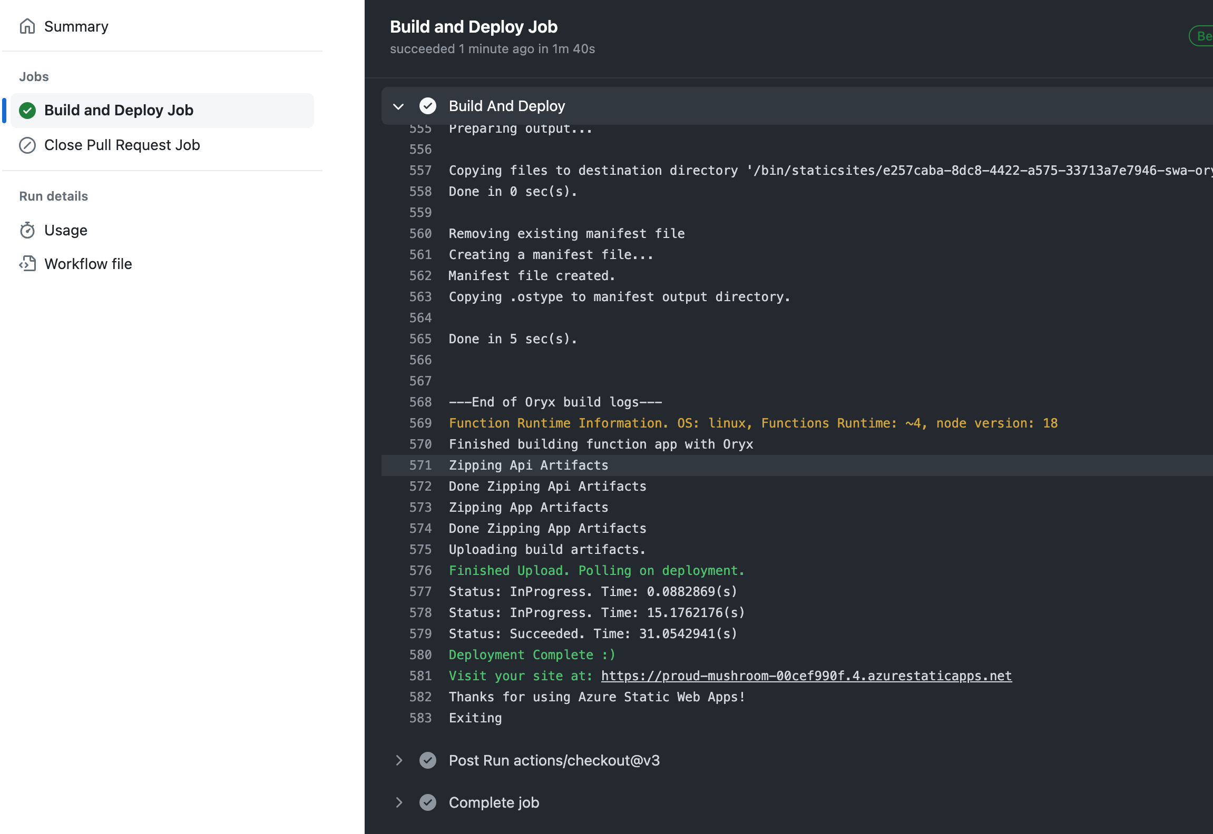This screenshot has height=834, width=1213.
Task: Open Workflow file page
Action: [88, 264]
